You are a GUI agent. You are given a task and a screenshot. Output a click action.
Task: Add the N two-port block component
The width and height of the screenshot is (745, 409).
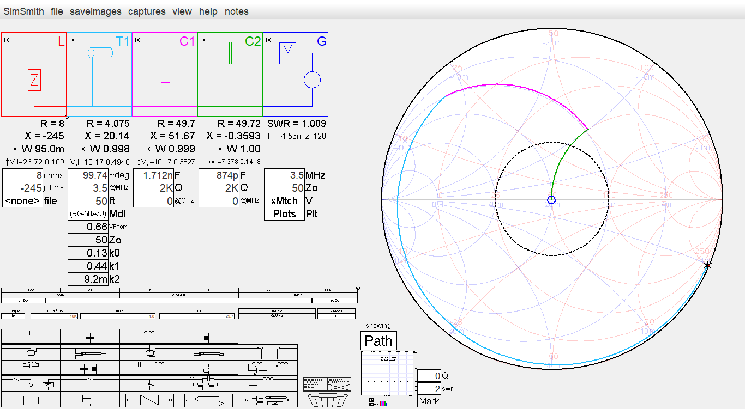[149, 399]
